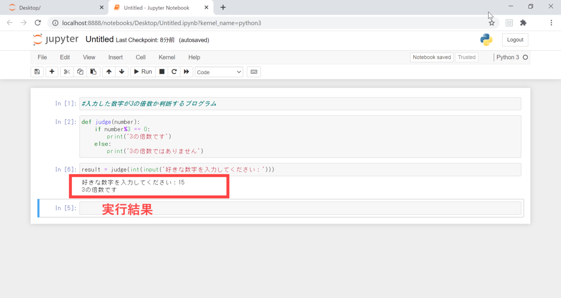
Task: Open the Edit menu
Action: tap(65, 57)
